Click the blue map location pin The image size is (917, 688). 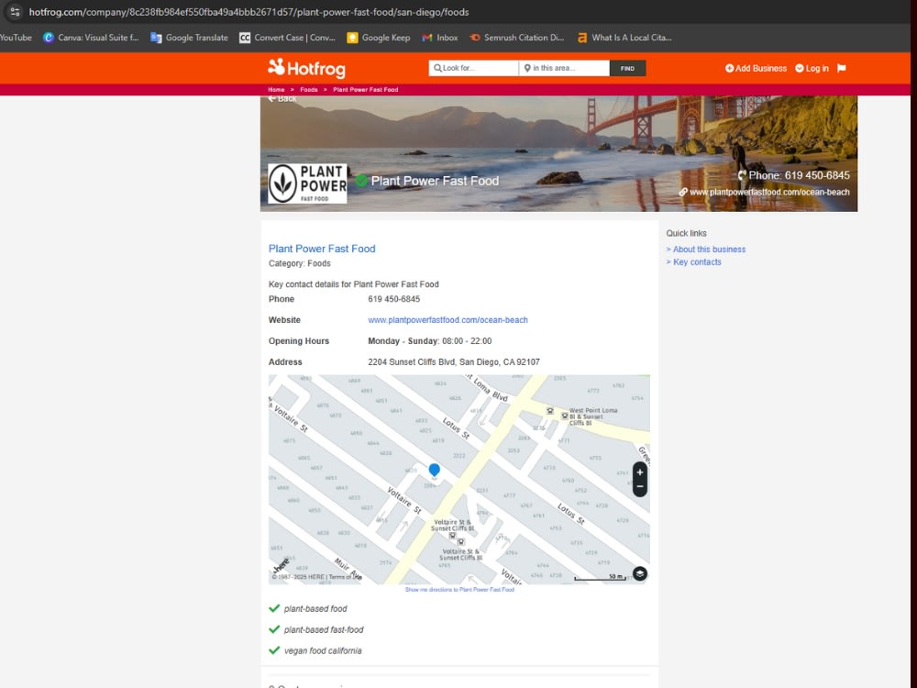click(434, 470)
